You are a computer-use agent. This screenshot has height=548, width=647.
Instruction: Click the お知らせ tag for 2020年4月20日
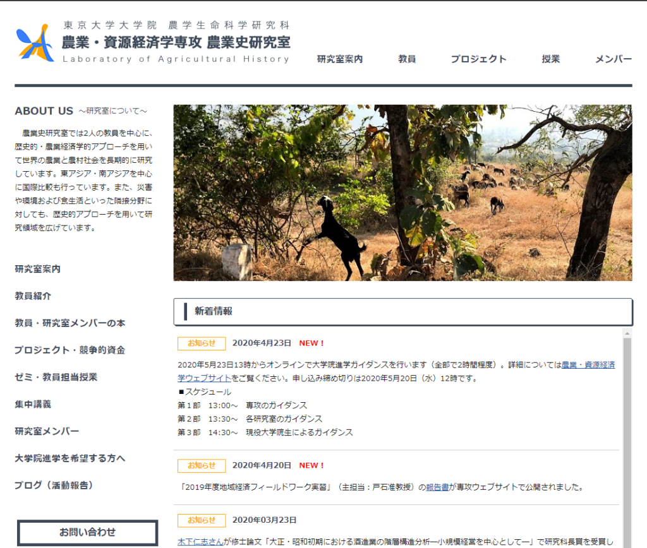(x=202, y=465)
